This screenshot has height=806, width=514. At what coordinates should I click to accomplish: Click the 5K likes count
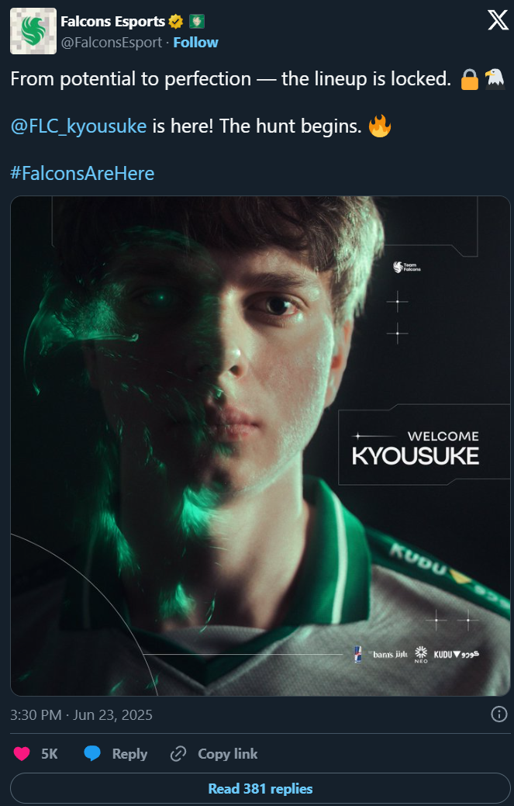coord(50,753)
